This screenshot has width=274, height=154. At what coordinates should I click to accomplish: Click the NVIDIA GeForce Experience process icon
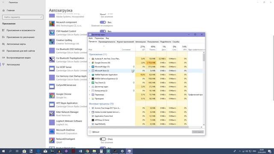(x=93, y=79)
